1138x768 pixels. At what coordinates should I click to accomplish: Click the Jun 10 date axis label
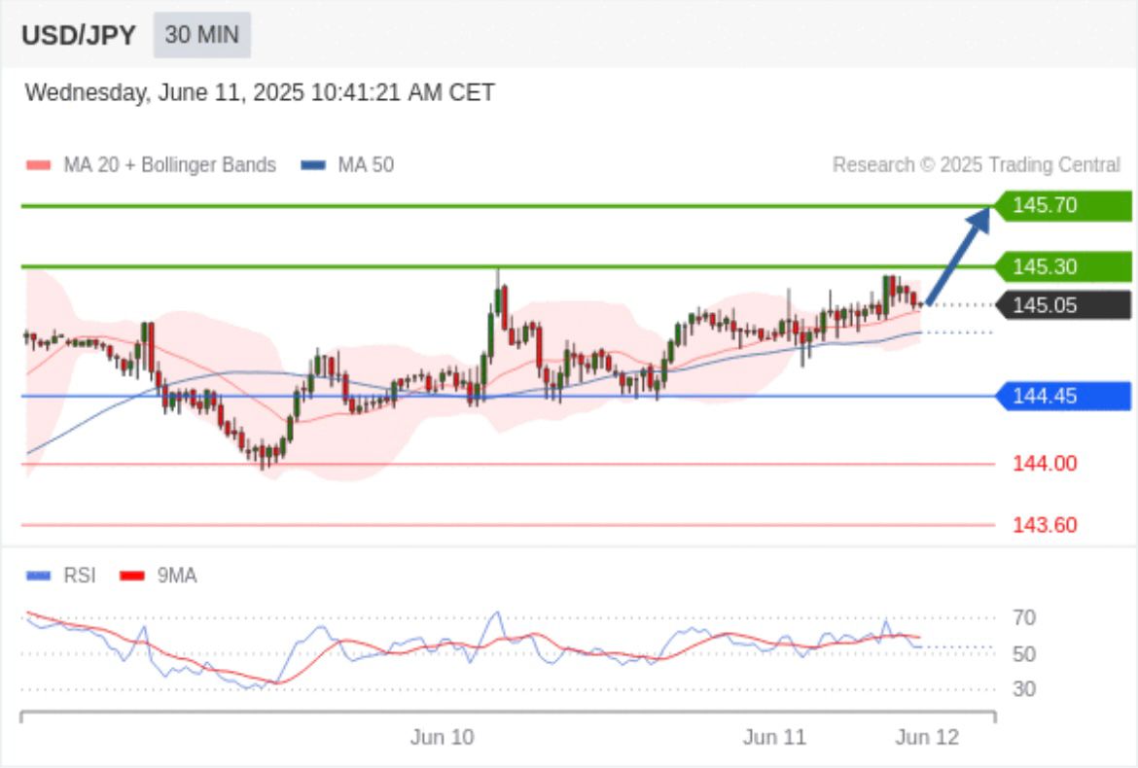(443, 738)
